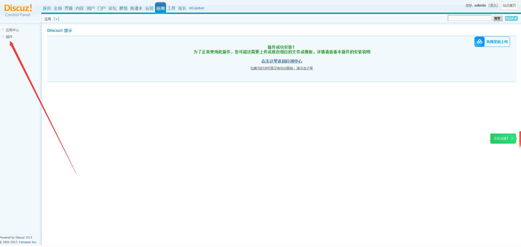This screenshot has width=521, height=247.
Task: Open the 界面 menu tab
Action: [x=69, y=8]
